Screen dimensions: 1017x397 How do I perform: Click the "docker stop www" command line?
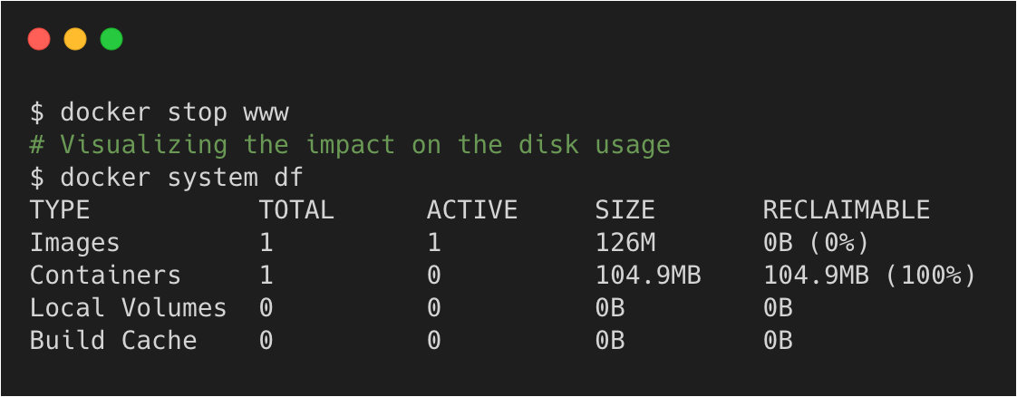[x=159, y=112]
